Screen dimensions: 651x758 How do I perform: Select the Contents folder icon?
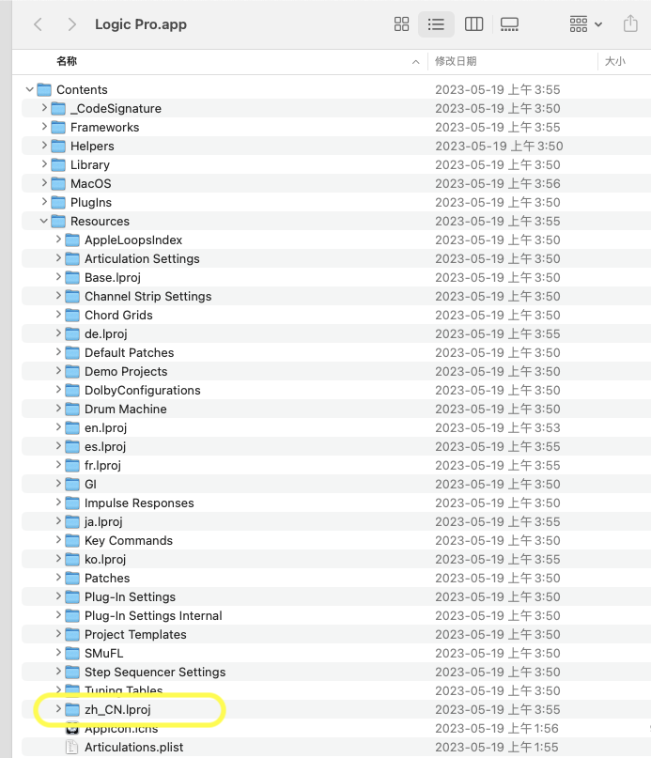click(44, 89)
